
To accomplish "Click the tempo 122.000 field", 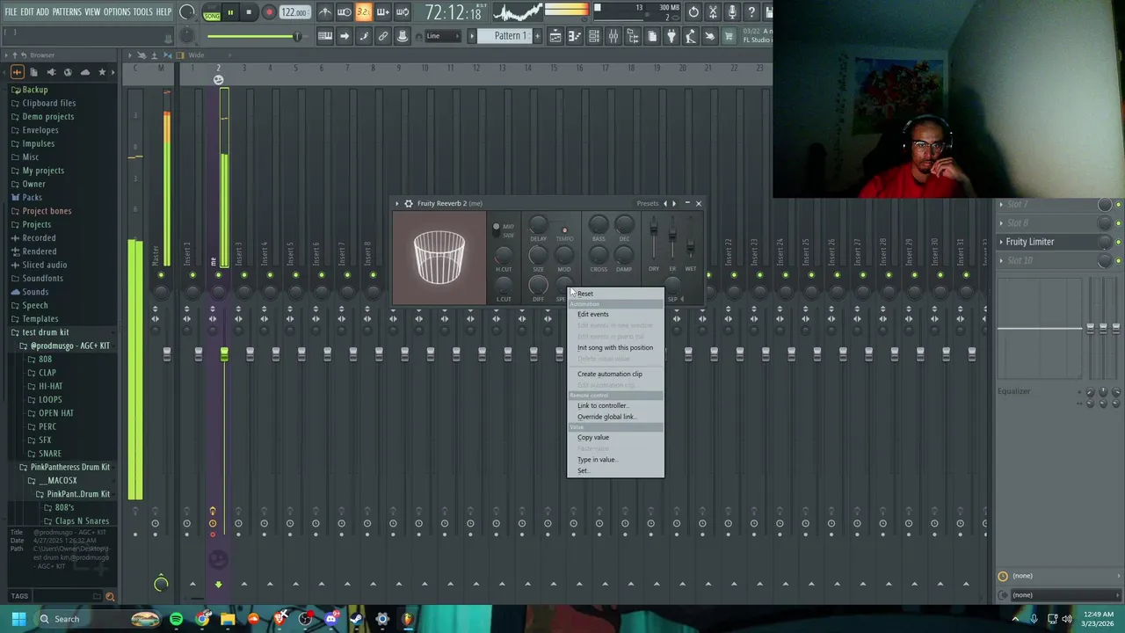I will pyautogui.click(x=294, y=12).
